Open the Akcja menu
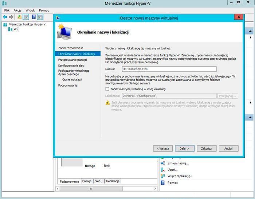The height and width of the screenshot is (199, 255). click(x=17, y=10)
